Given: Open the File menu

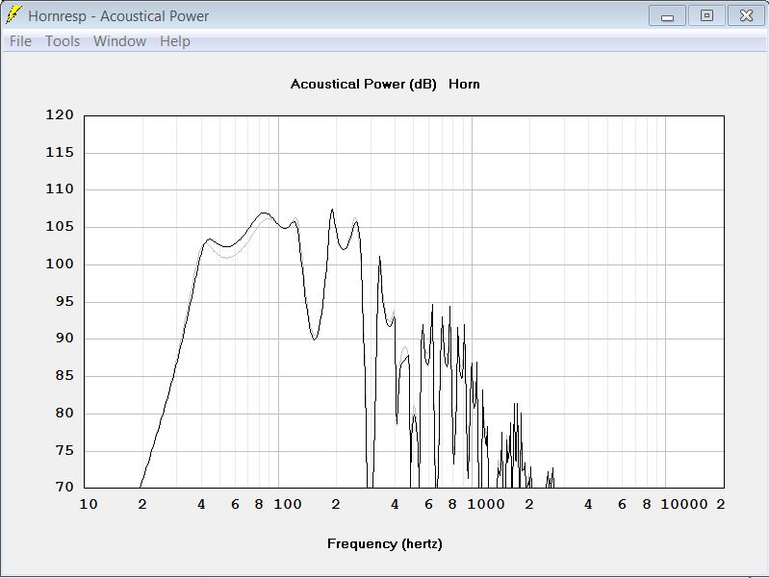Looking at the screenshot, I should pyautogui.click(x=20, y=41).
